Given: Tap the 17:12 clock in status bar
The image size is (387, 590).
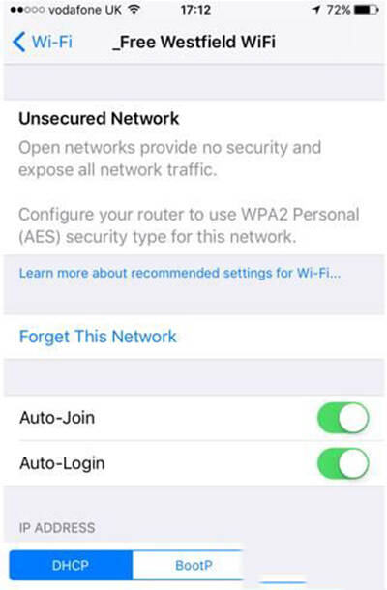Looking at the screenshot, I should pos(195,10).
